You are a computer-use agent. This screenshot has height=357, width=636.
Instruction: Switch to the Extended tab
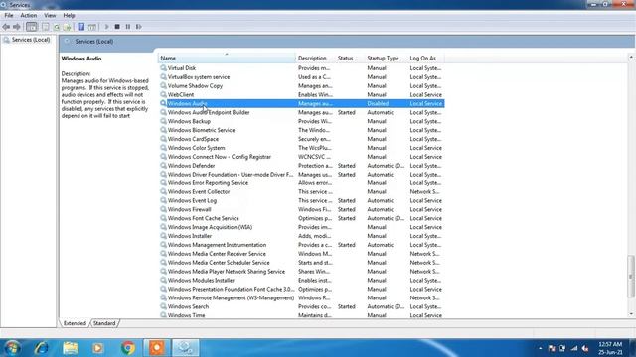[x=75, y=323]
